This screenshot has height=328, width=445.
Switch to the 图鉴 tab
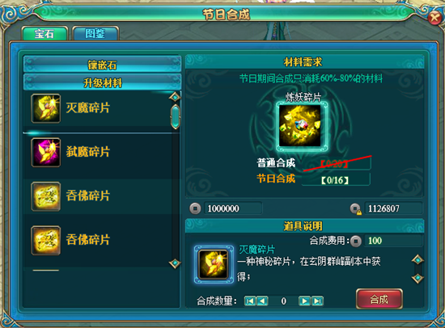point(95,33)
